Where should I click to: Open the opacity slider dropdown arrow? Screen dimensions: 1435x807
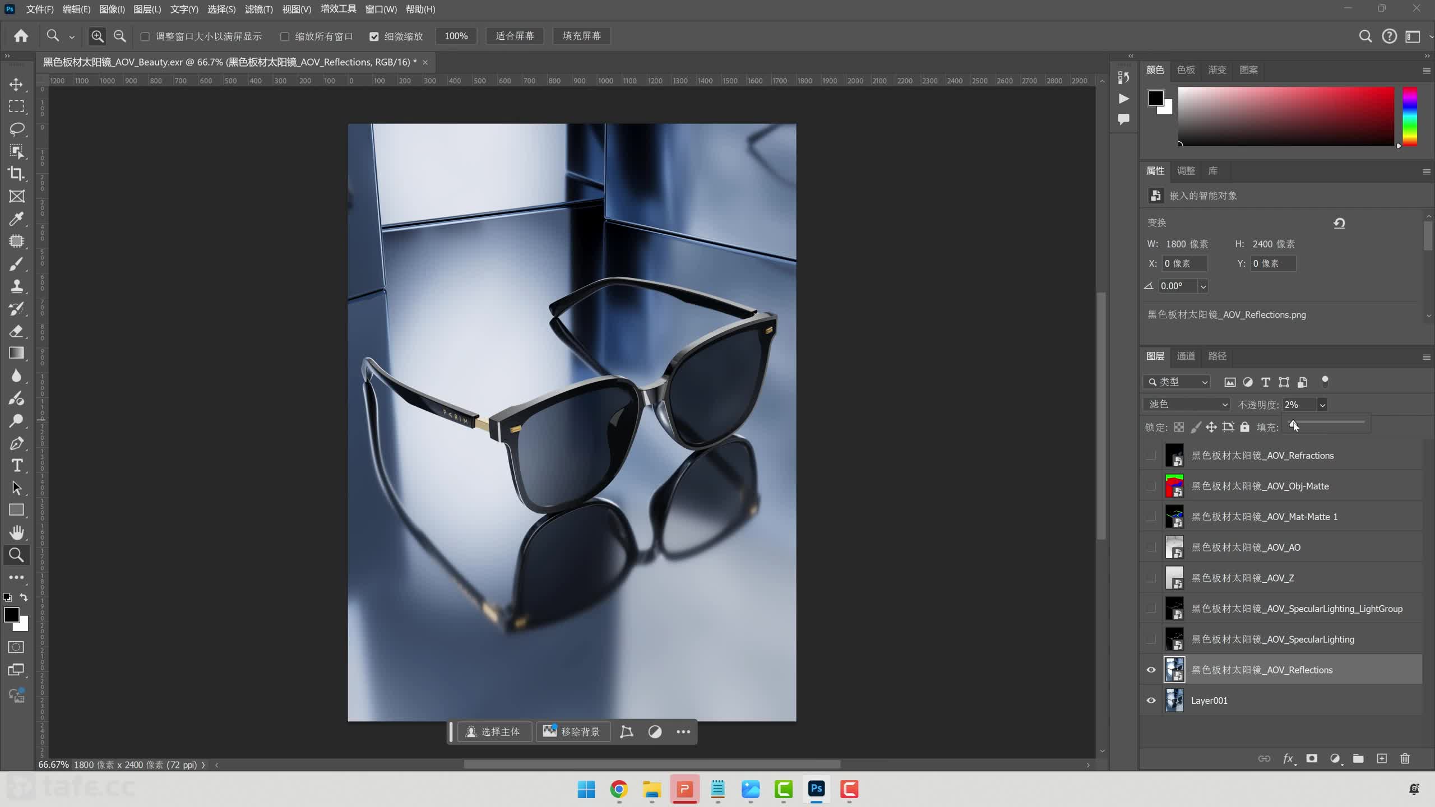click(1322, 405)
